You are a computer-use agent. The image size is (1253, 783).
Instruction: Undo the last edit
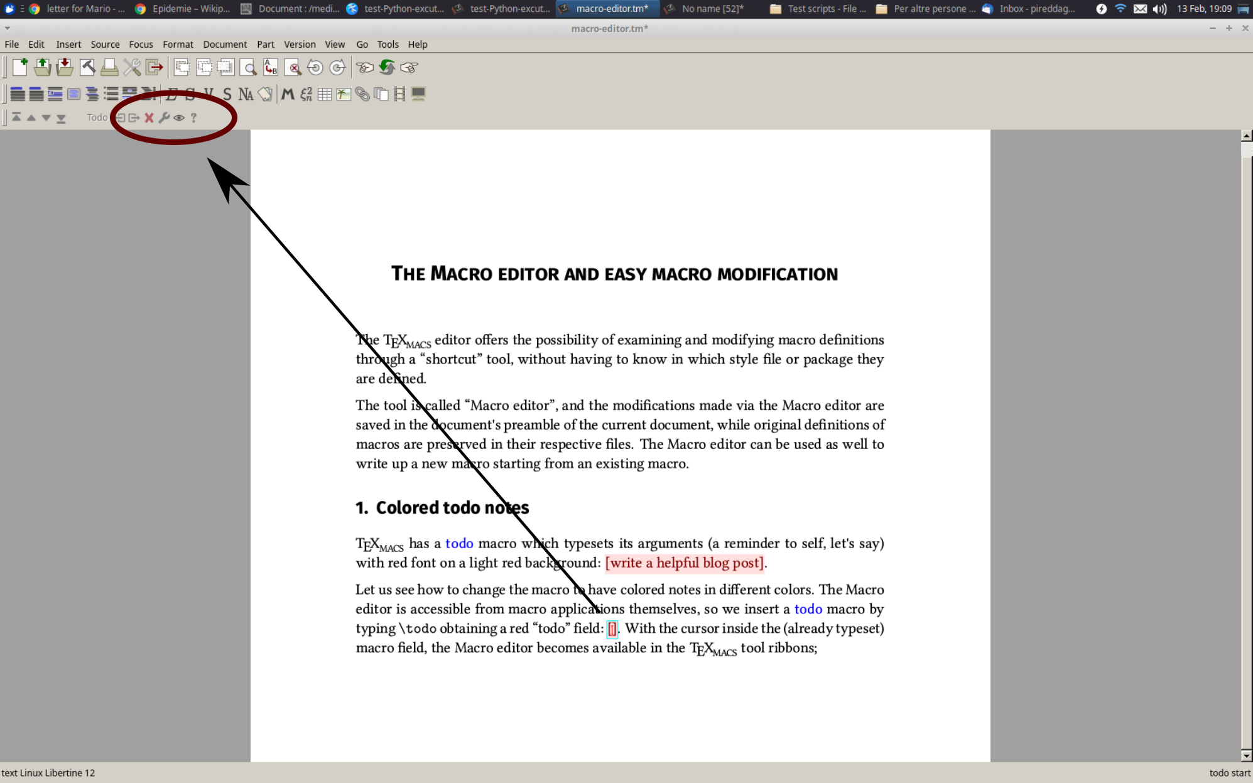[315, 68]
